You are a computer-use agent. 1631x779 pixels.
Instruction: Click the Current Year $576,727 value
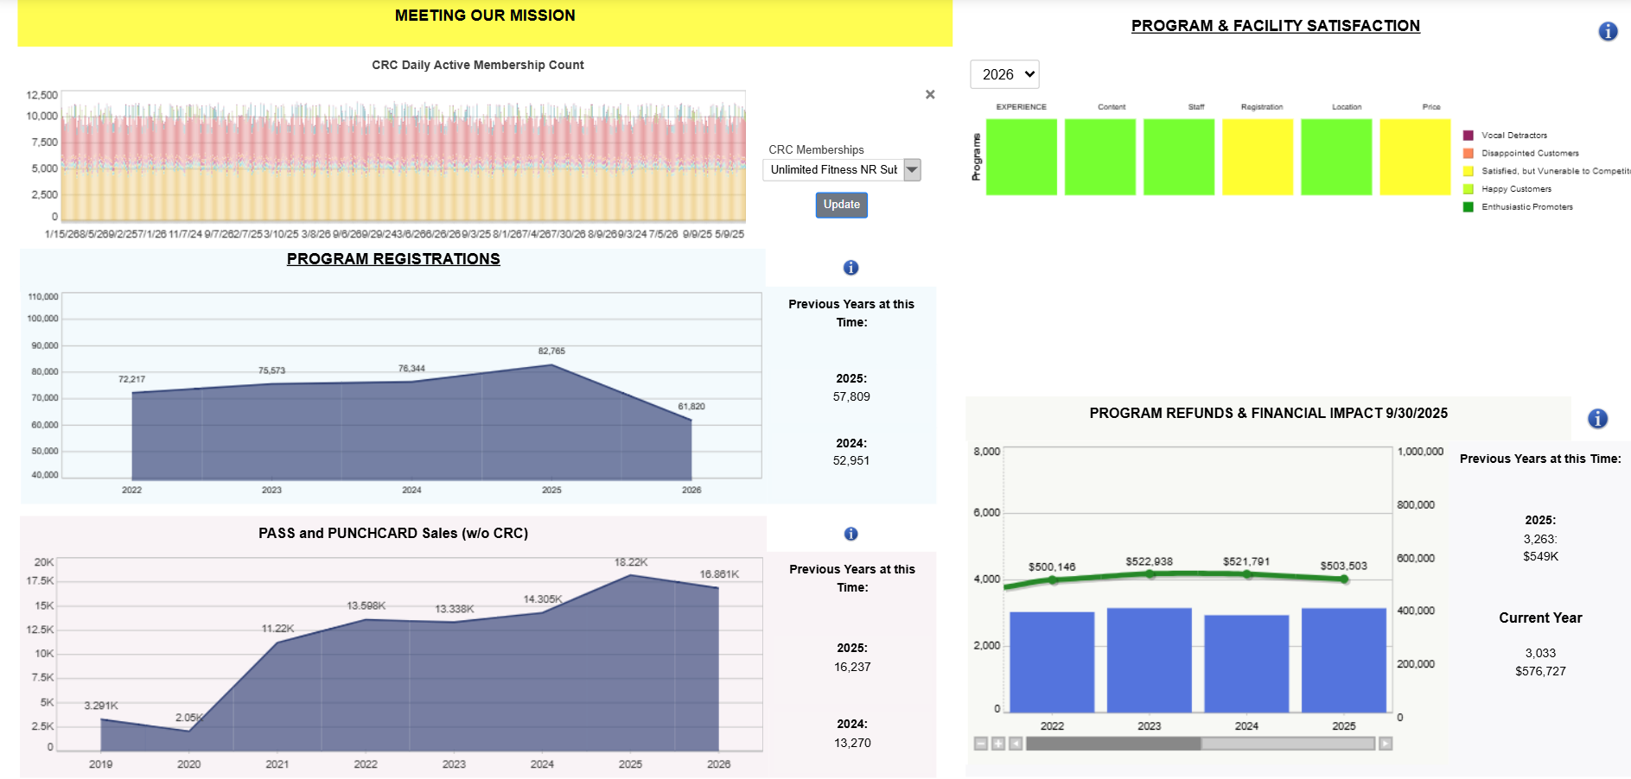tap(1540, 671)
